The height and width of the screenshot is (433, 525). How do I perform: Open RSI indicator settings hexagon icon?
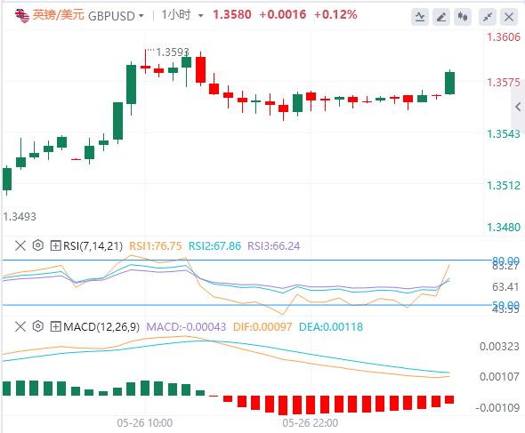(38, 245)
